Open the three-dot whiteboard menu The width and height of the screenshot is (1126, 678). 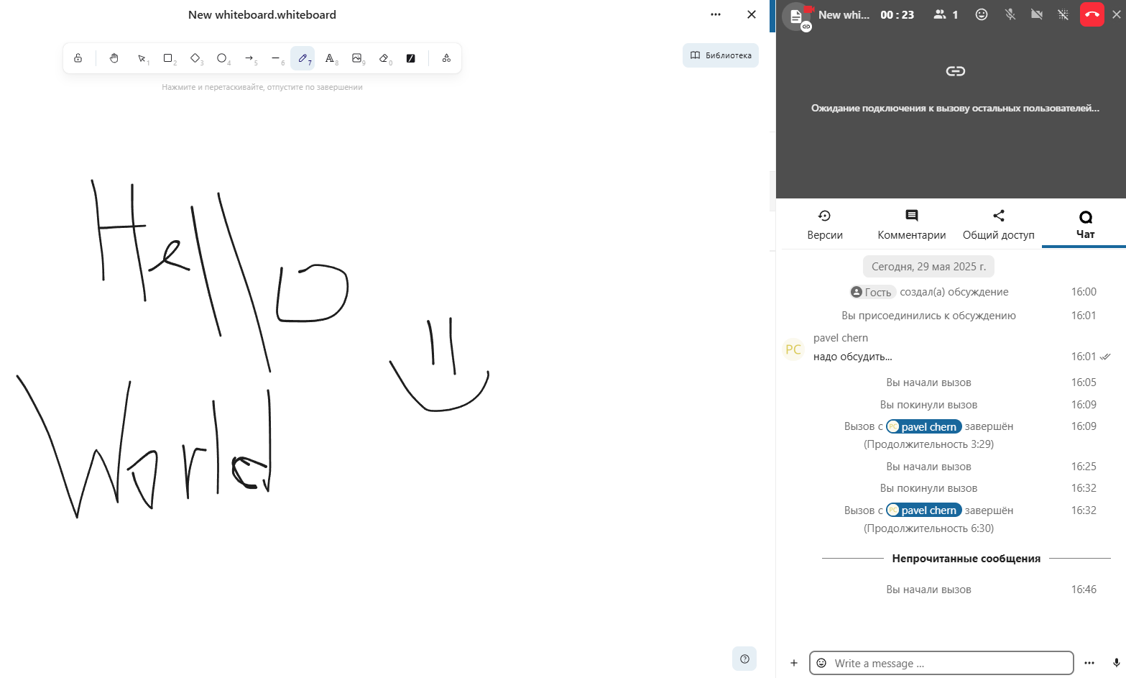tap(715, 14)
